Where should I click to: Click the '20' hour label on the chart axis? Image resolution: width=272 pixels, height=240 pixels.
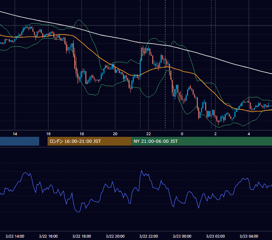pyautogui.click(x=115, y=134)
